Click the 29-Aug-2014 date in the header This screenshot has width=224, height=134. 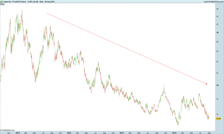(49, 2)
